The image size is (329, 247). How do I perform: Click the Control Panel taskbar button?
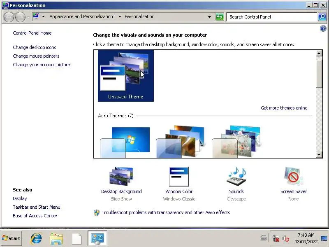(97, 238)
